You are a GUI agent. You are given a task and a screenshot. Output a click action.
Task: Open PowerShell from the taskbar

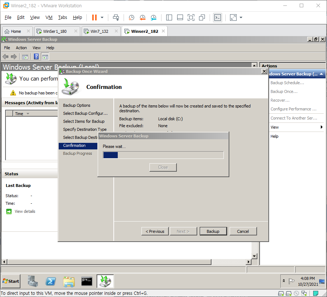(51, 281)
